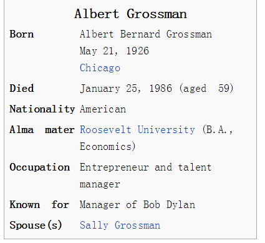Click the Known for label
The height and width of the screenshot is (243, 265).
pyautogui.click(x=39, y=204)
